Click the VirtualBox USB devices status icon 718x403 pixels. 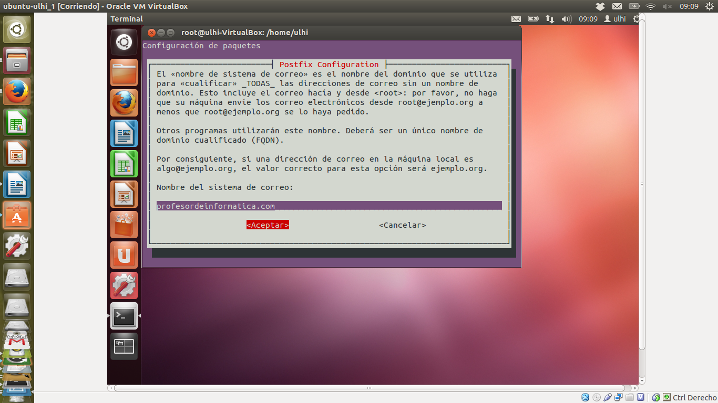pyautogui.click(x=608, y=397)
